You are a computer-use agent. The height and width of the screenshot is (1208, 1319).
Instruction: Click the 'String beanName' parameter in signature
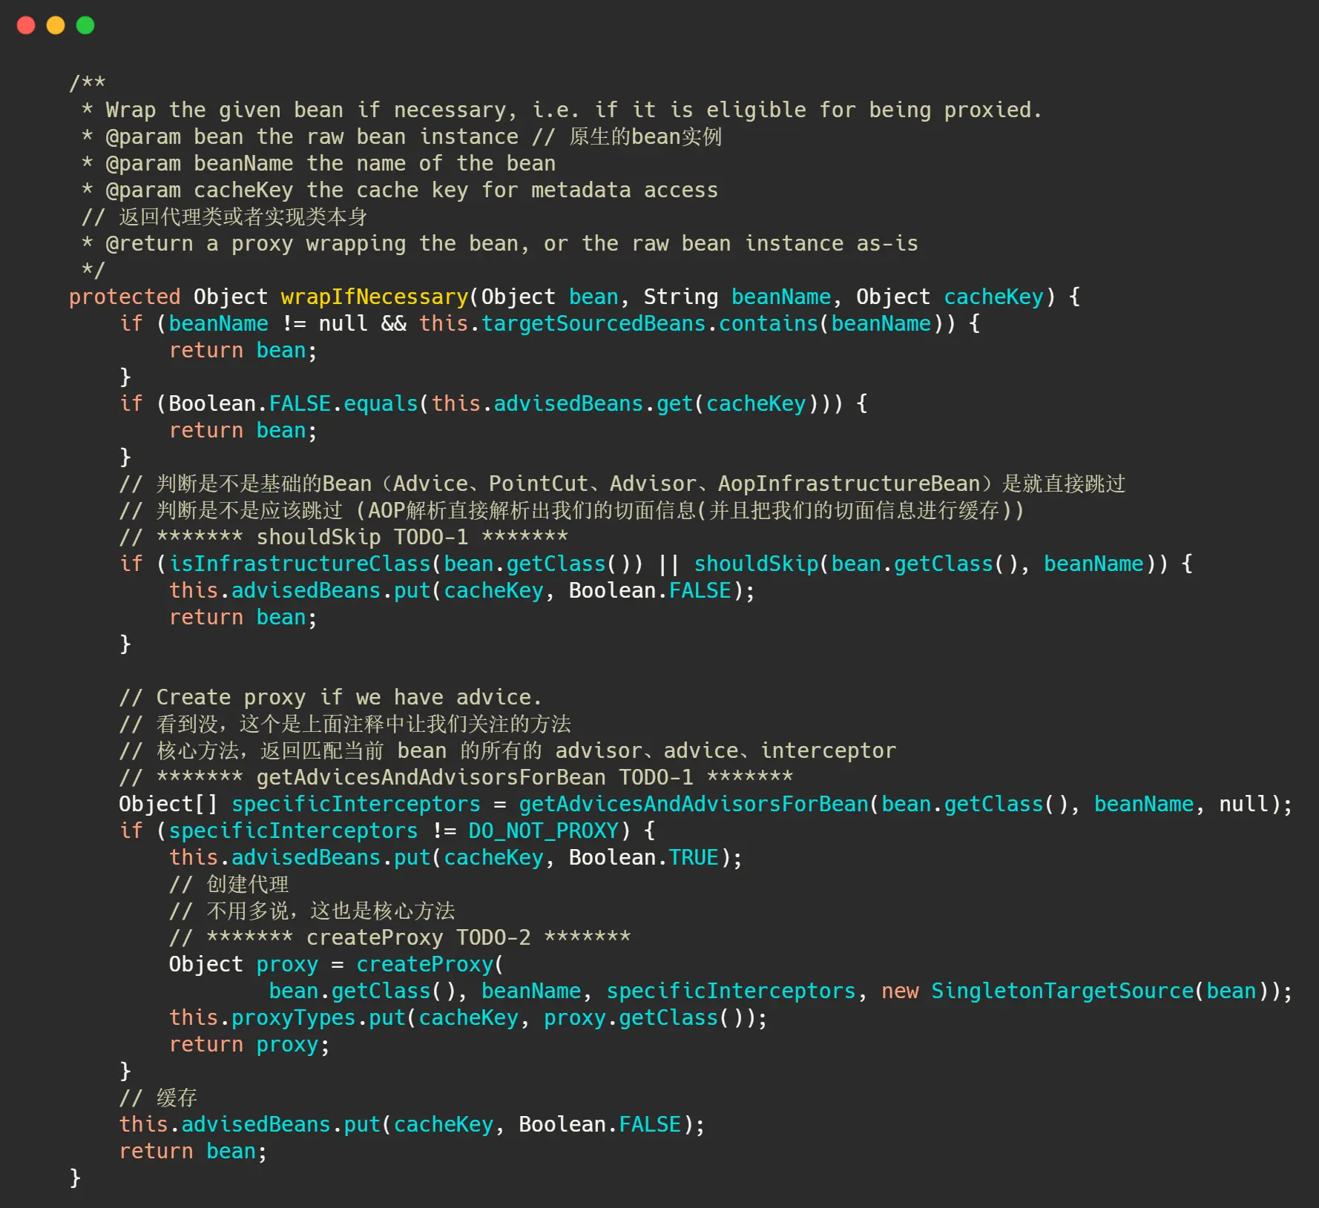[x=737, y=297]
